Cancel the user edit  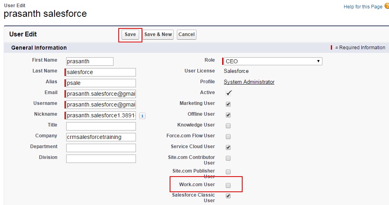(x=186, y=34)
